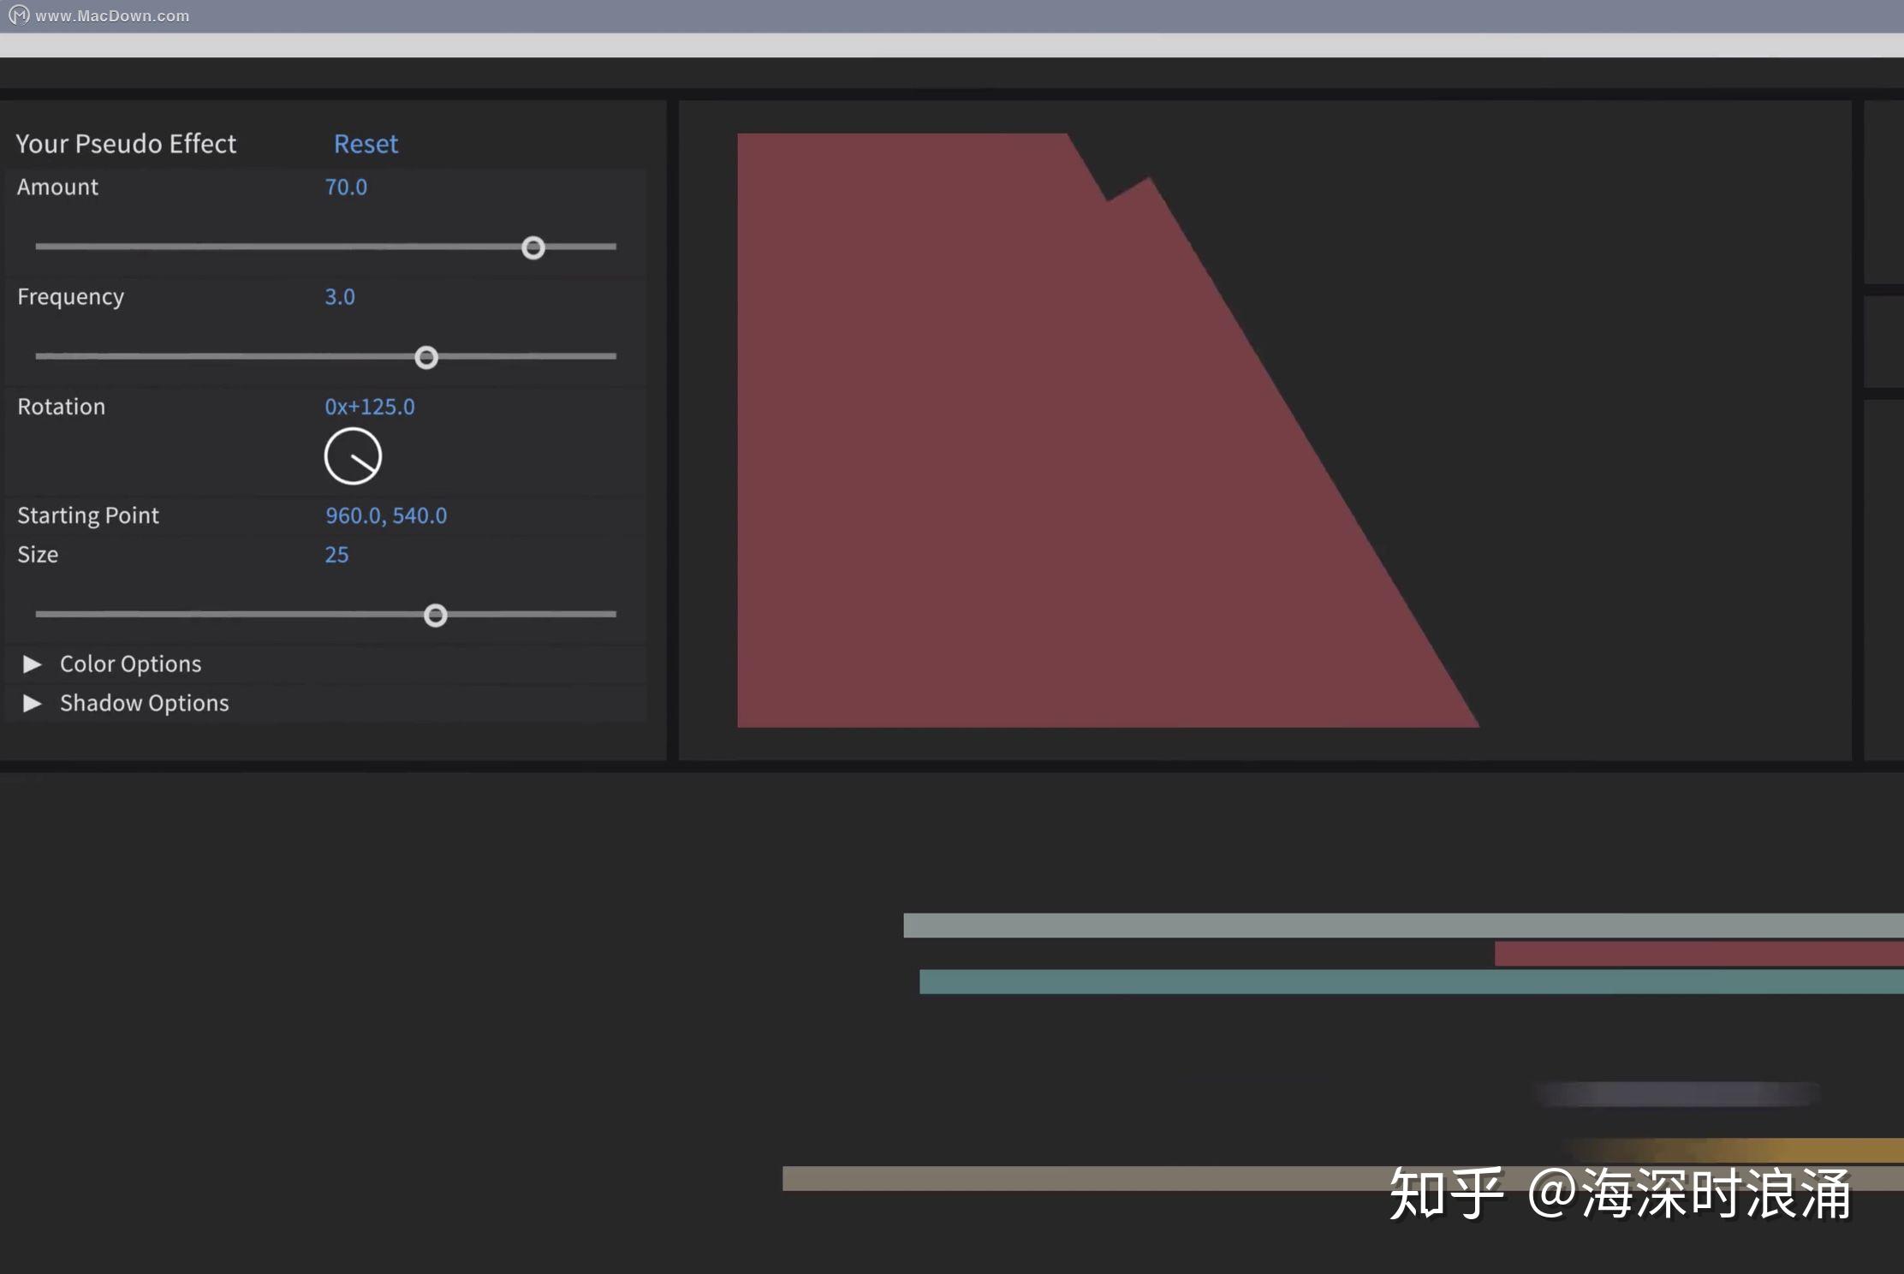Select the Size slider handle
Screen dimensions: 1904x1274
437,615
